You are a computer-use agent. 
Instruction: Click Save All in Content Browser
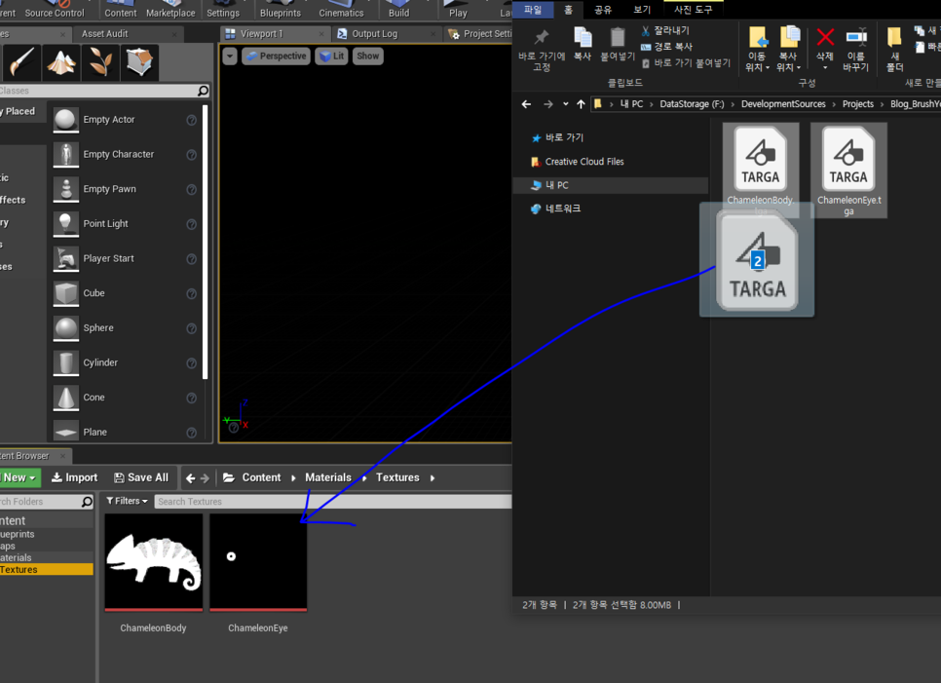coord(141,477)
